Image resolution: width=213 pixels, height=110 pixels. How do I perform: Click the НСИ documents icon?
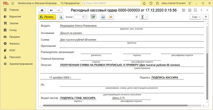(5, 50)
